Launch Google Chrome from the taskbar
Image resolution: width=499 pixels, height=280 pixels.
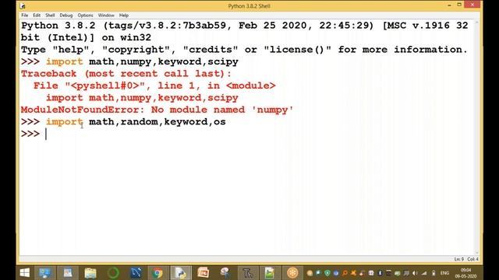(157, 273)
